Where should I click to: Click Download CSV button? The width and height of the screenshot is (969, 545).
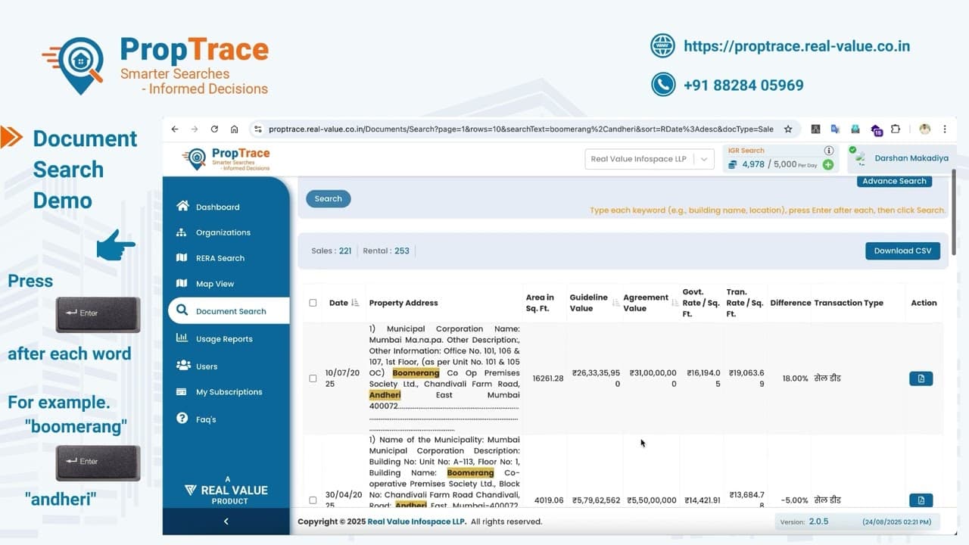coord(902,251)
